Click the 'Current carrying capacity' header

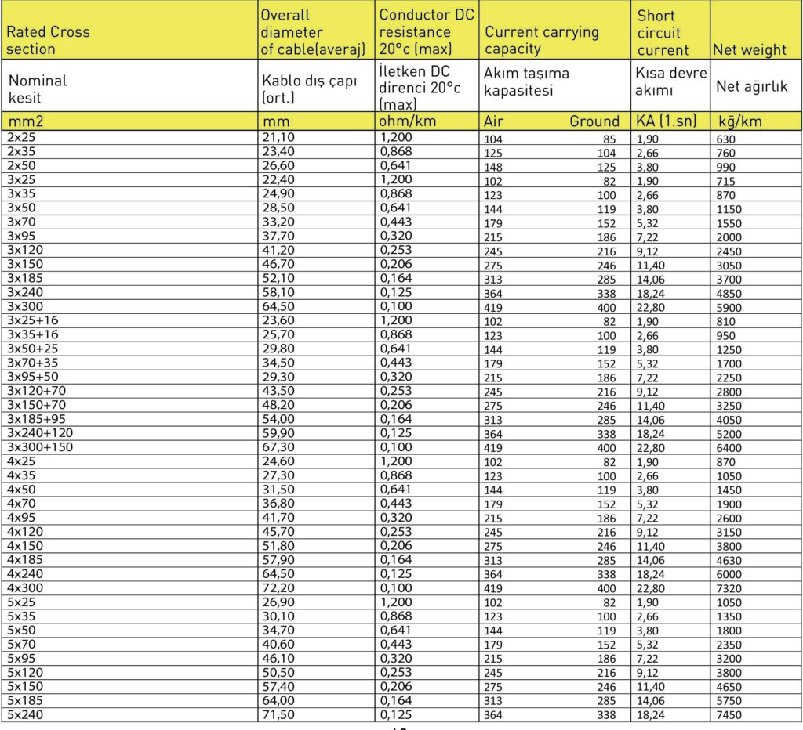pyautogui.click(x=541, y=41)
